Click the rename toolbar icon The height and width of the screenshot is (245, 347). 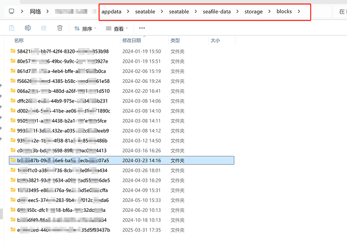[x=28, y=28]
